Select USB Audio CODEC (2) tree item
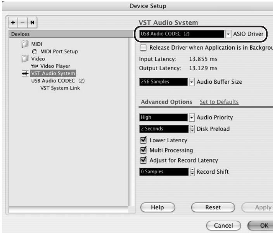The image size is (275, 233). [x=58, y=81]
